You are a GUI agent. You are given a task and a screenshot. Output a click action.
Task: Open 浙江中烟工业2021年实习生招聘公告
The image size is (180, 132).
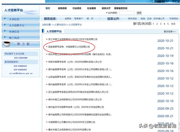73,39
